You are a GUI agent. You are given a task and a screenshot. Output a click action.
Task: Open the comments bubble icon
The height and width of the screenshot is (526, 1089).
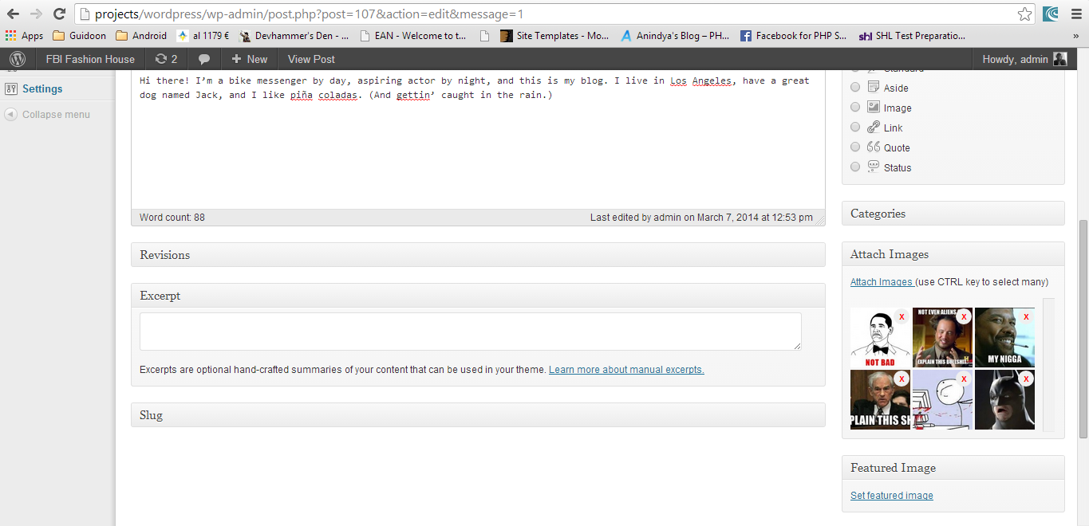204,59
